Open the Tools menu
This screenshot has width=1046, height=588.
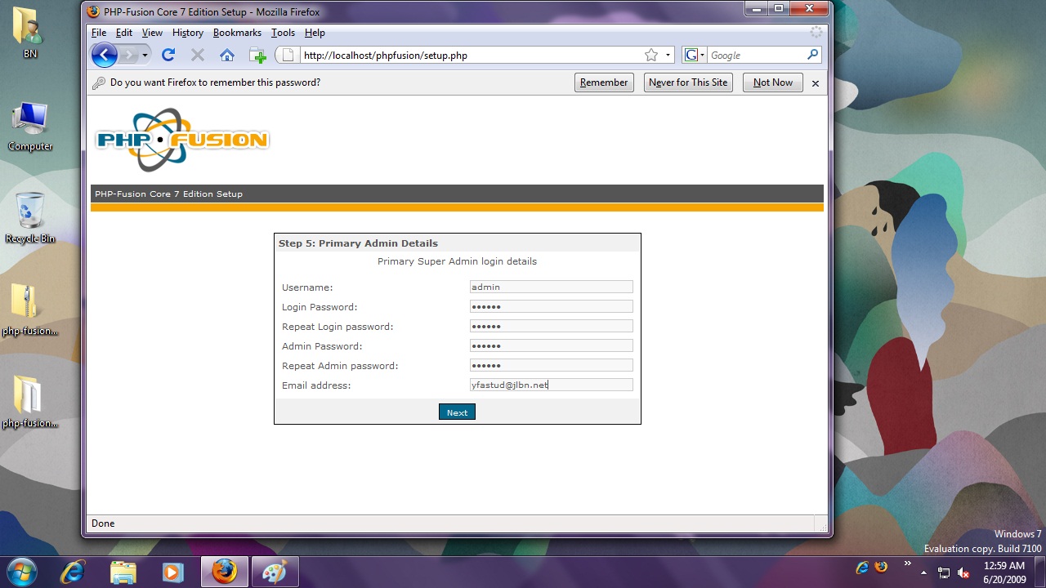(283, 33)
